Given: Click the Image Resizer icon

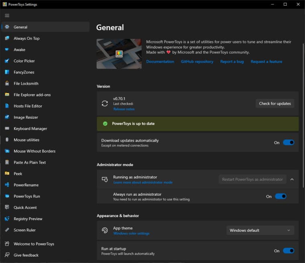Looking at the screenshot, I should (7, 117).
